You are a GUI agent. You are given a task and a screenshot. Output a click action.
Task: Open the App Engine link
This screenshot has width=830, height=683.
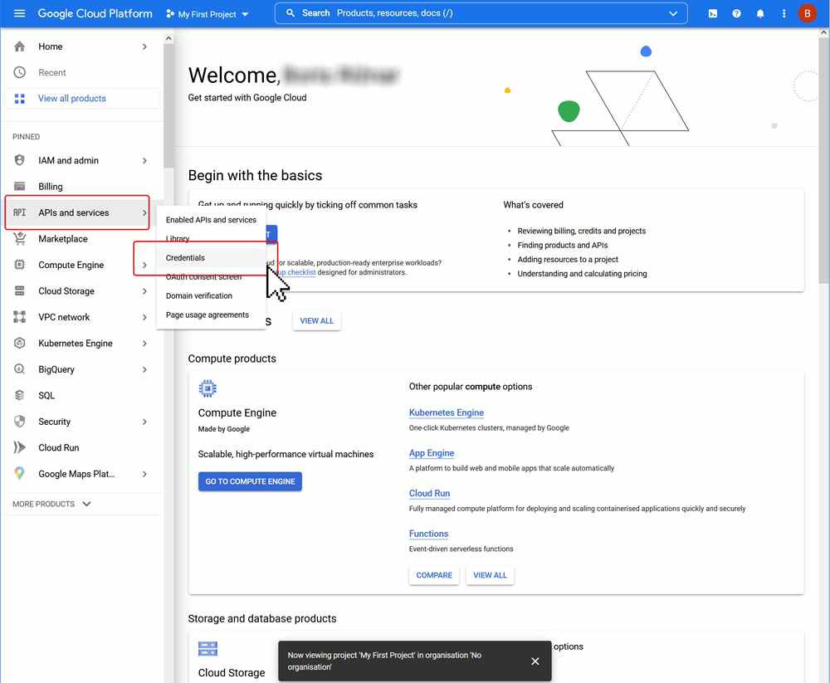coord(432,453)
